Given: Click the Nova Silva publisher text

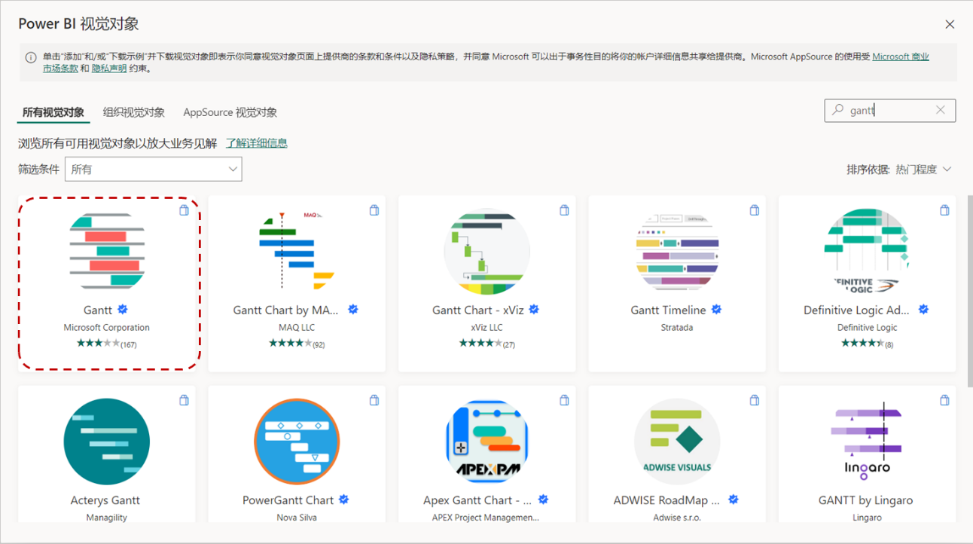Looking at the screenshot, I should tap(297, 518).
